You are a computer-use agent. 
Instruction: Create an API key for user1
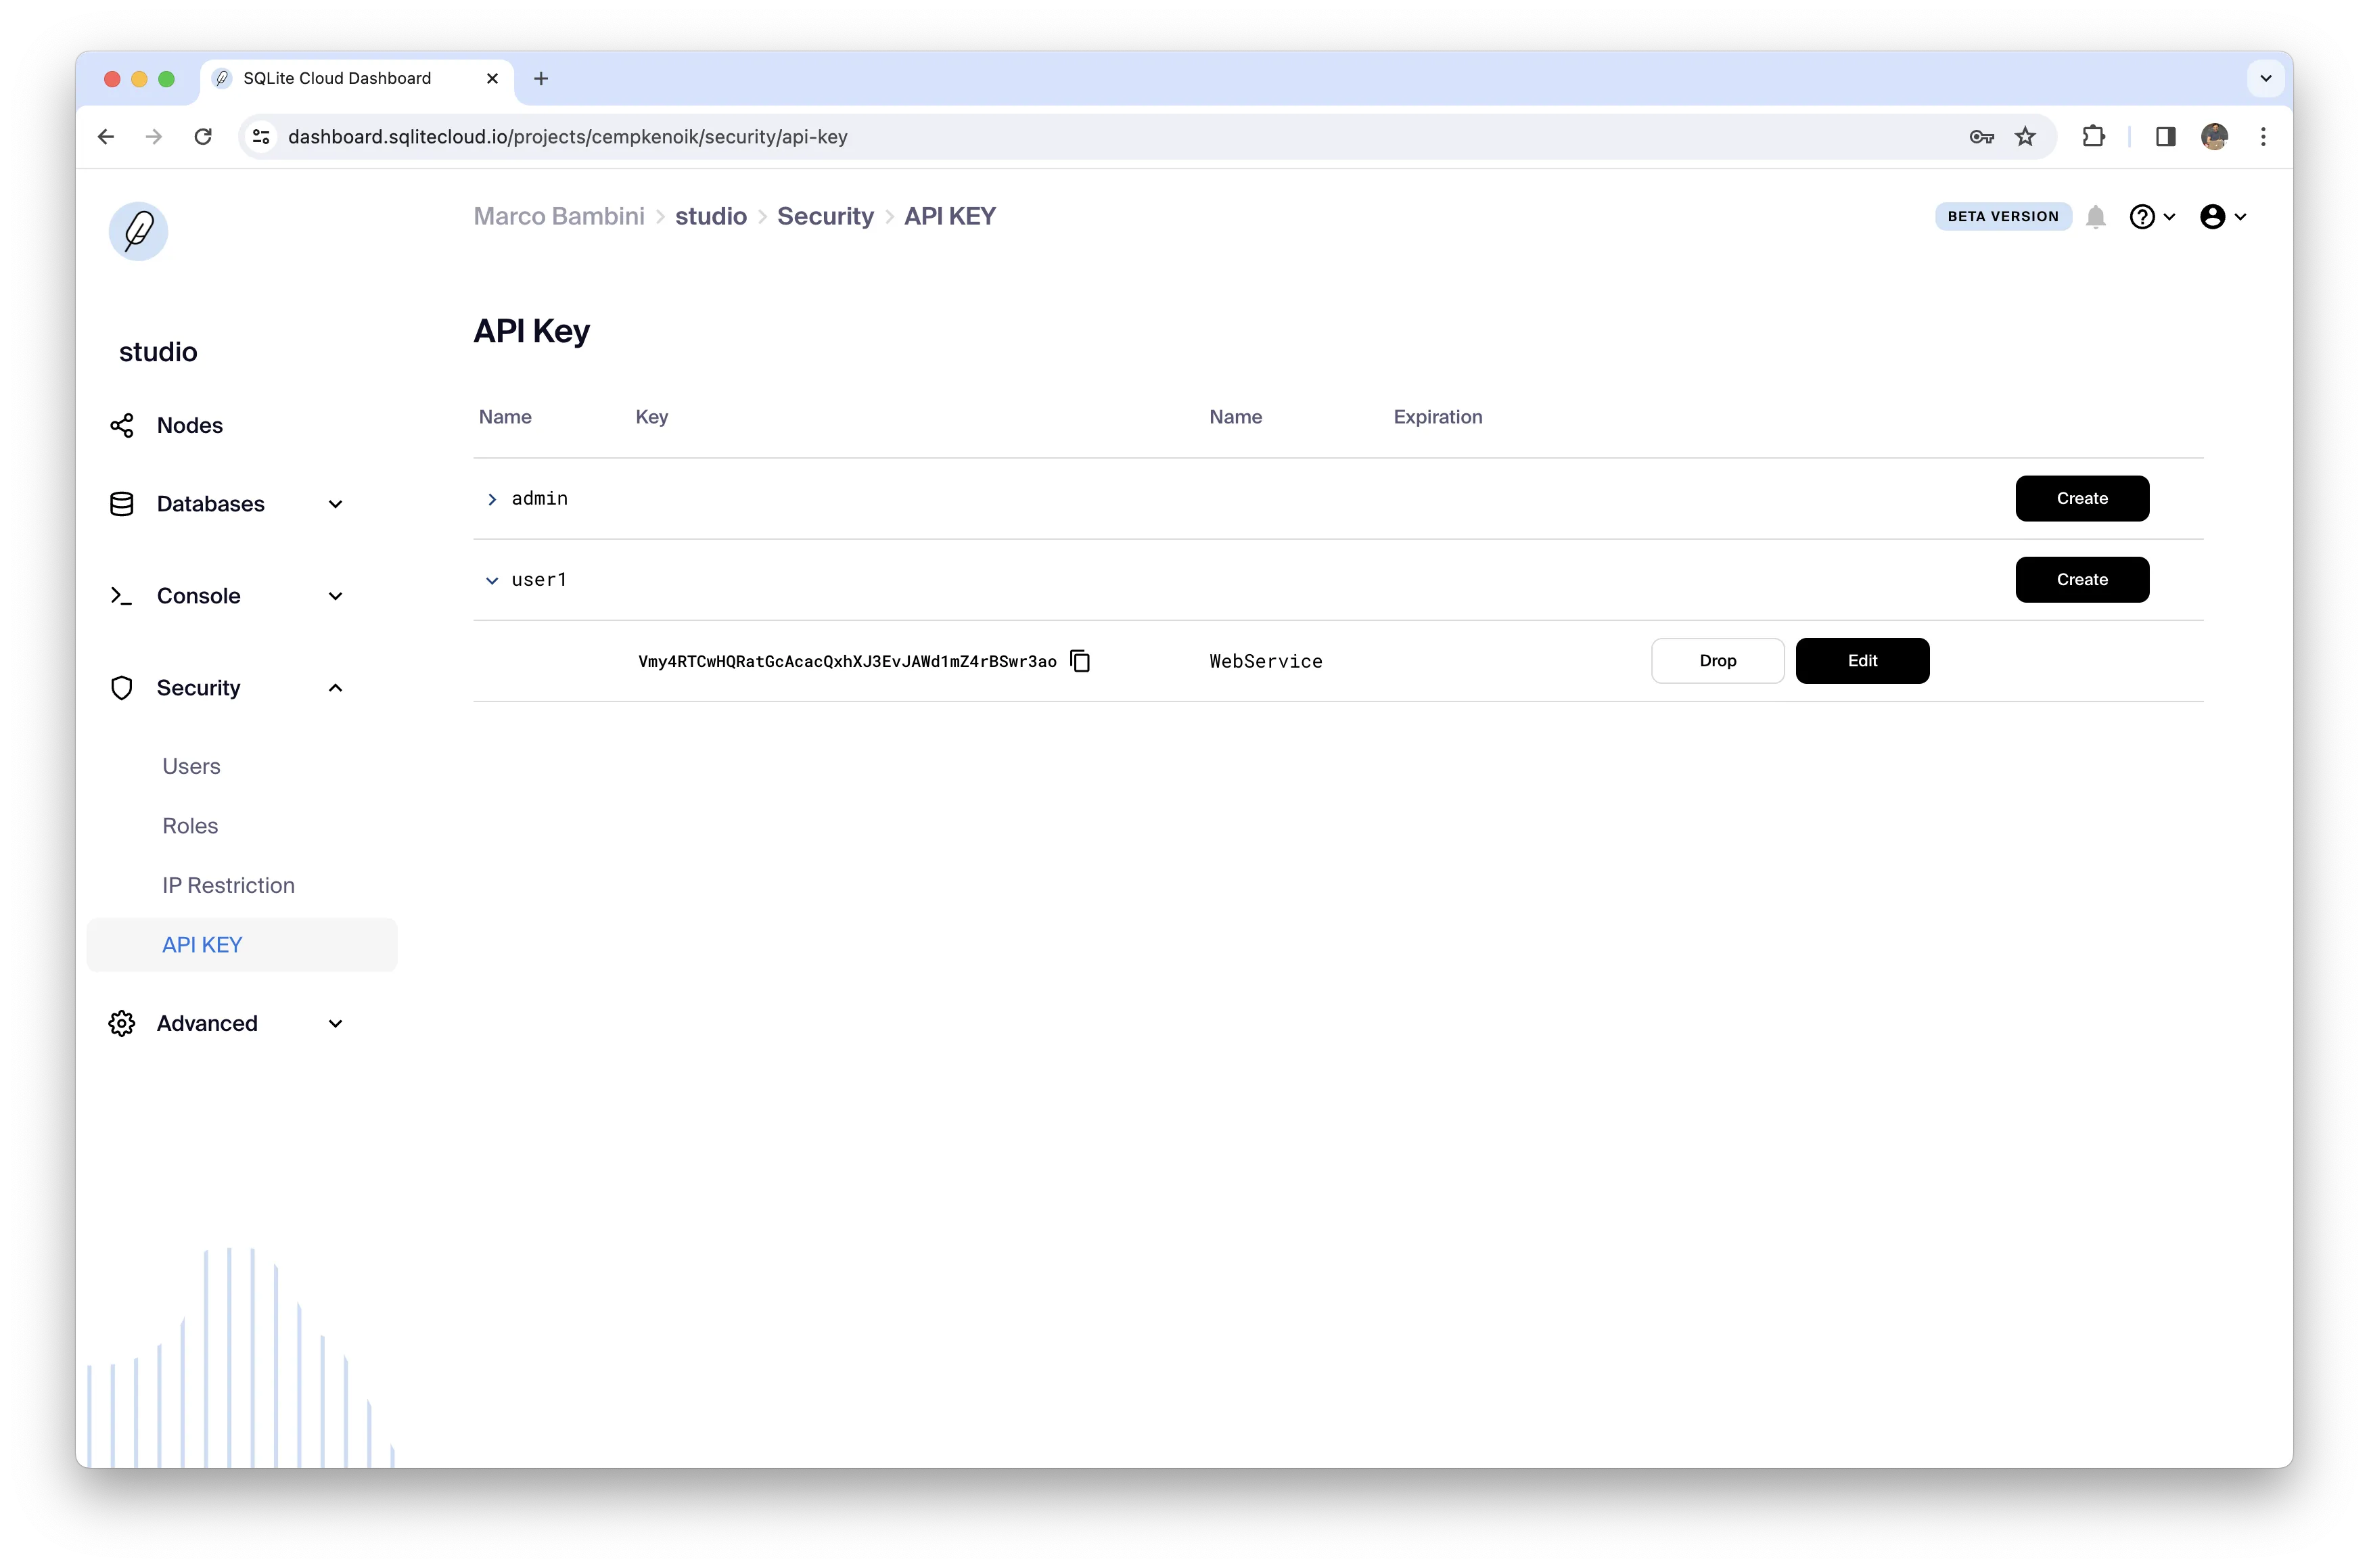pos(2082,580)
